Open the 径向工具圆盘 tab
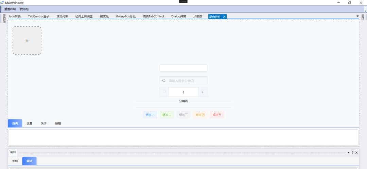 tap(84, 16)
